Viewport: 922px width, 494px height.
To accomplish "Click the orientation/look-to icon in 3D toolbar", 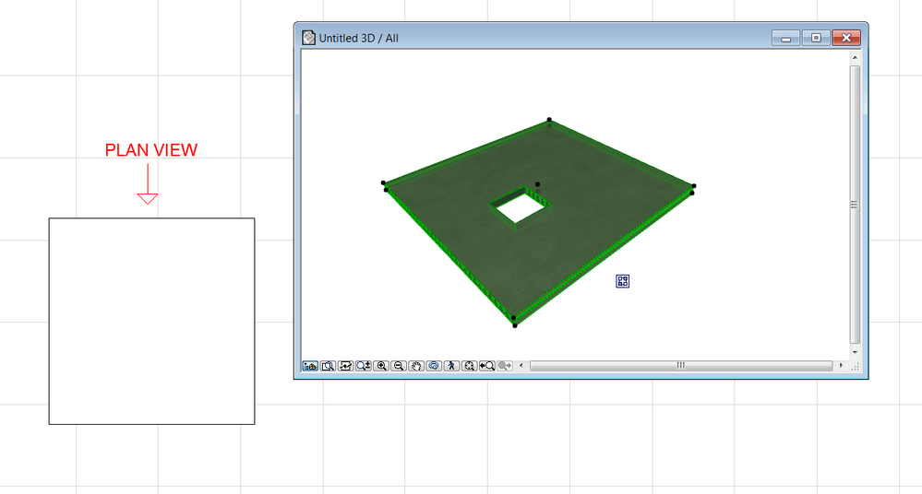I will click(x=346, y=366).
